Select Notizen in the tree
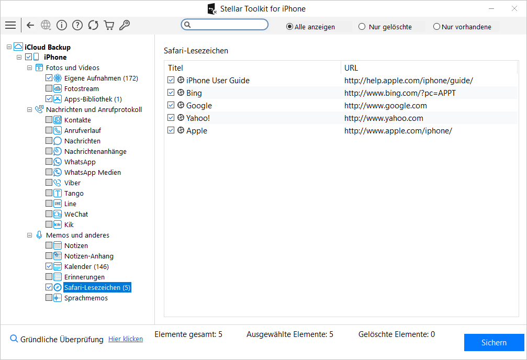 point(76,246)
